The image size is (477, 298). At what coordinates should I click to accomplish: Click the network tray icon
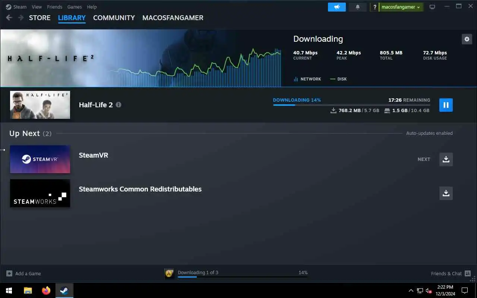(420, 291)
